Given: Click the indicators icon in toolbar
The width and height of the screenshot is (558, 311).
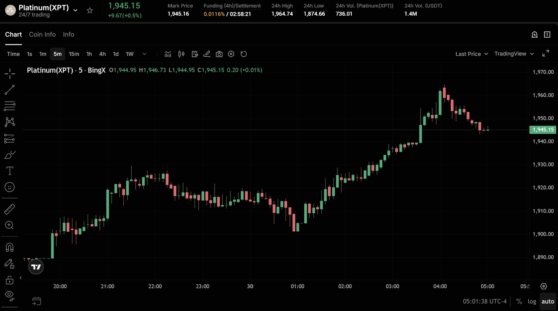Looking at the screenshot, I should point(168,54).
